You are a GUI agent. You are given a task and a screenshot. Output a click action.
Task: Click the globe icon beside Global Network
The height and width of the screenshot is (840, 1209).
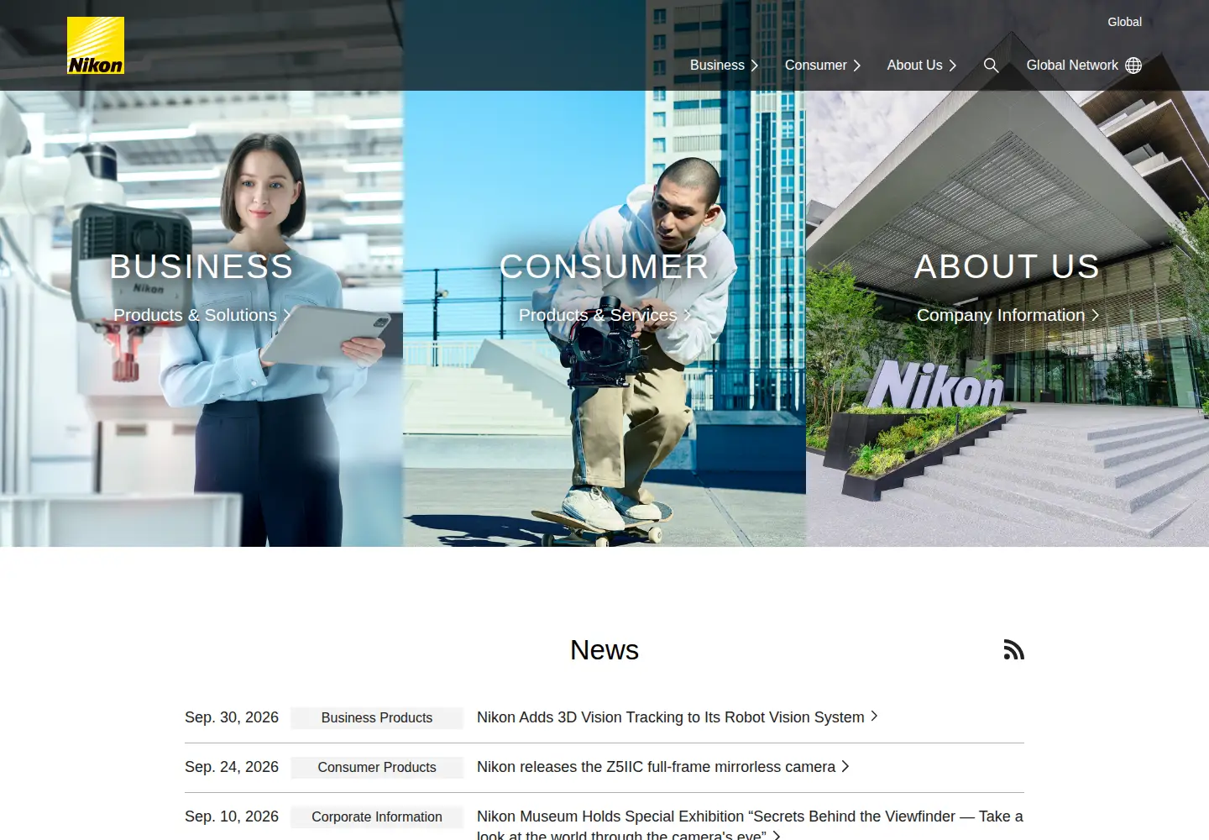tap(1133, 66)
